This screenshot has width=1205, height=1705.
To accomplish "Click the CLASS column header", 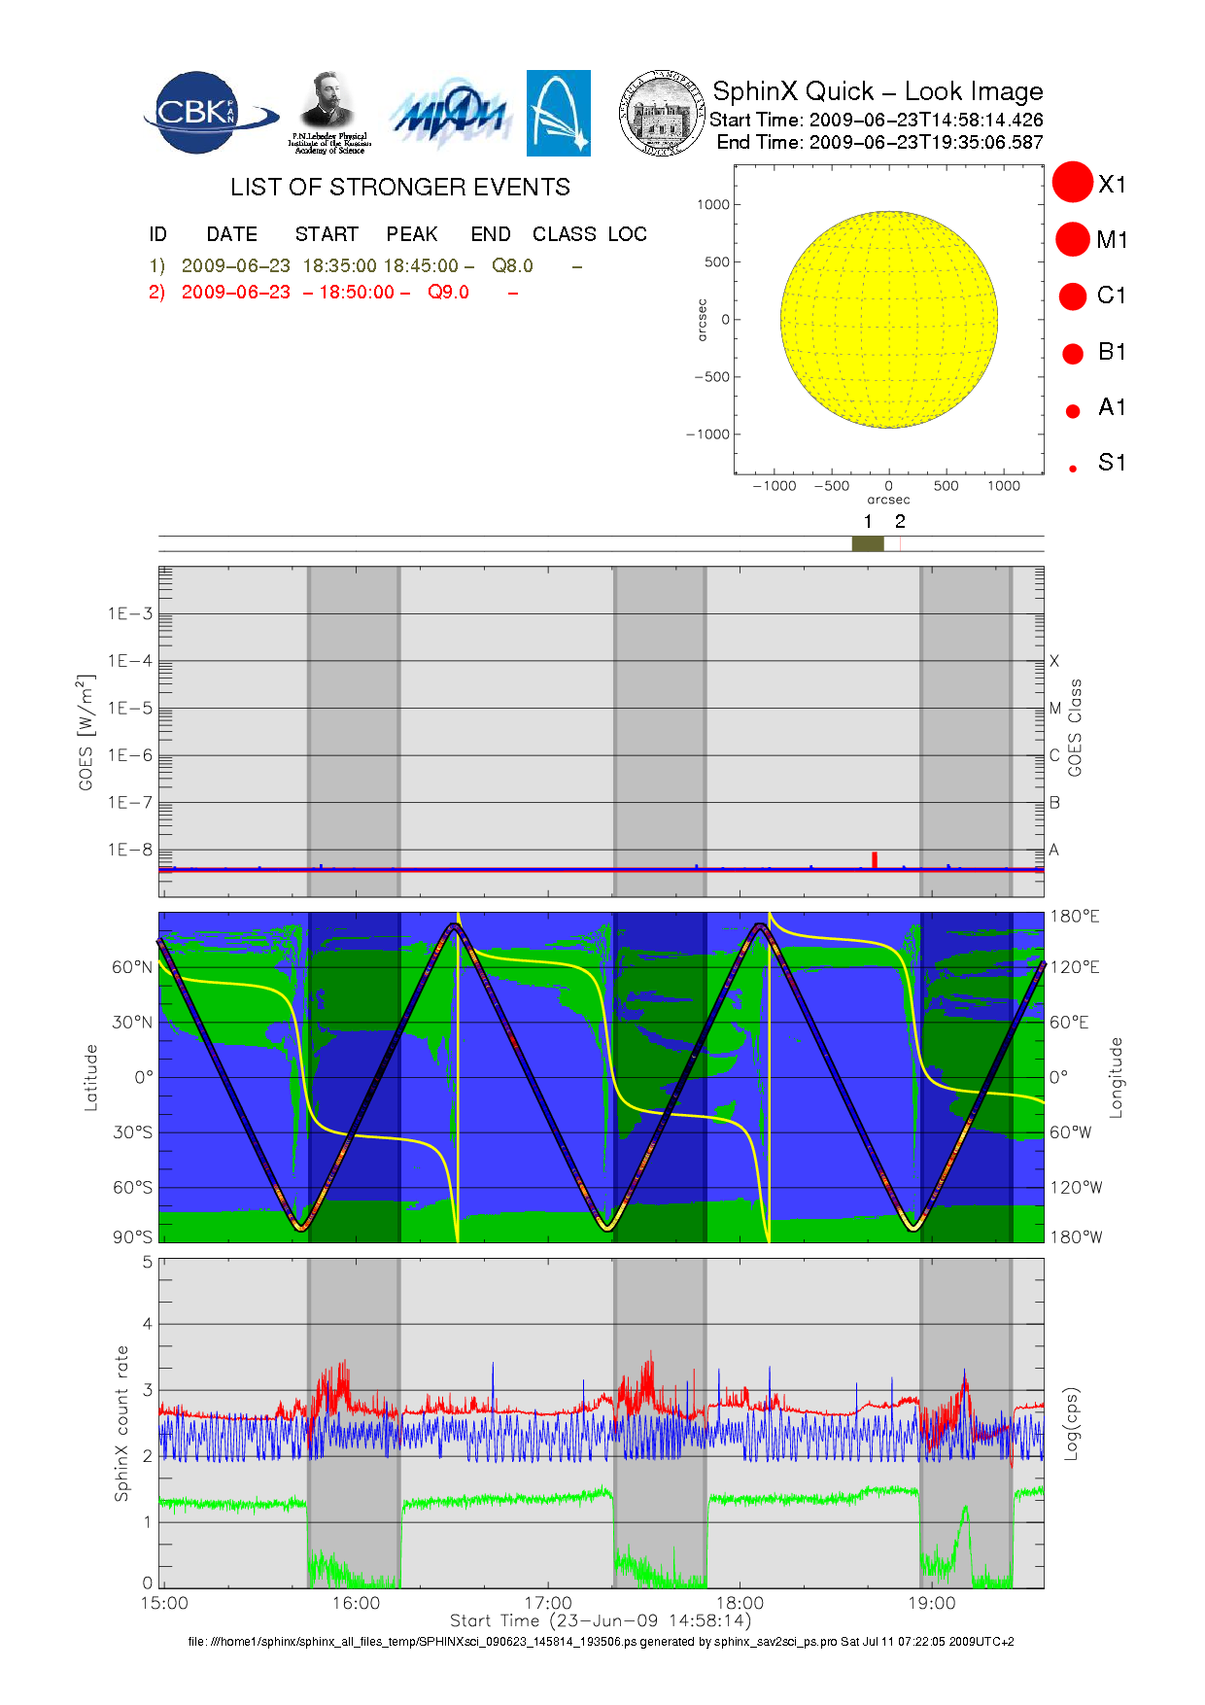I will 565,234.
